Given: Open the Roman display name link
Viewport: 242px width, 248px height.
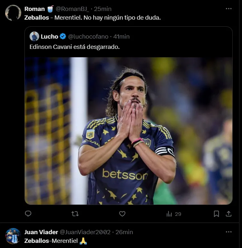Looking at the screenshot, I should [x=34, y=9].
